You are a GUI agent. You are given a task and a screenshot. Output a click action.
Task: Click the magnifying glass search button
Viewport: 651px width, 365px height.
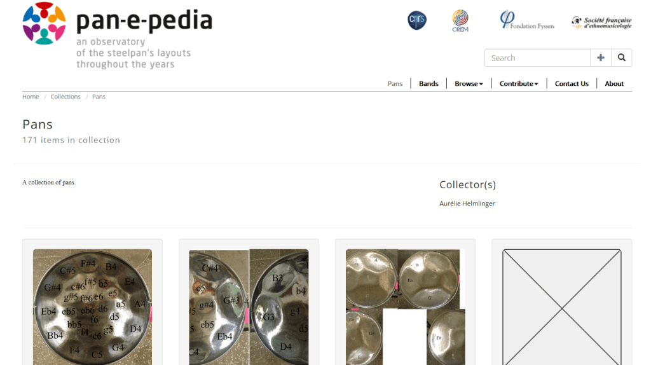[x=622, y=58]
